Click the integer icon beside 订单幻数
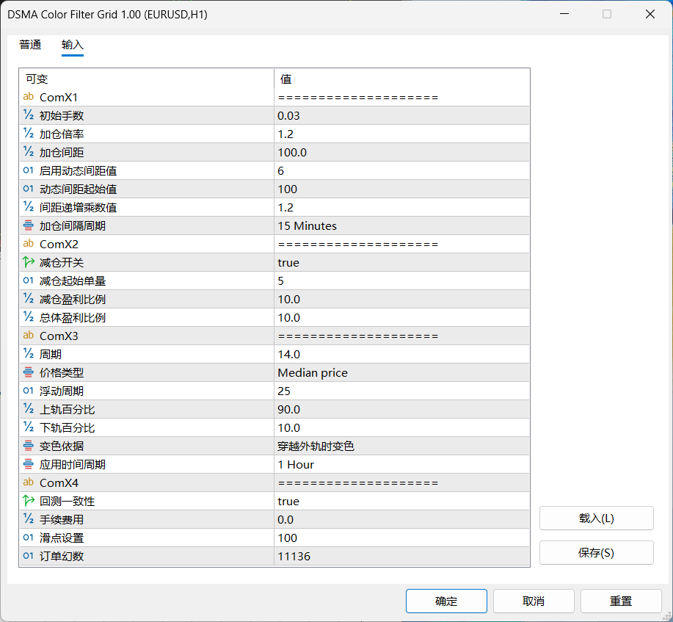 (29, 556)
